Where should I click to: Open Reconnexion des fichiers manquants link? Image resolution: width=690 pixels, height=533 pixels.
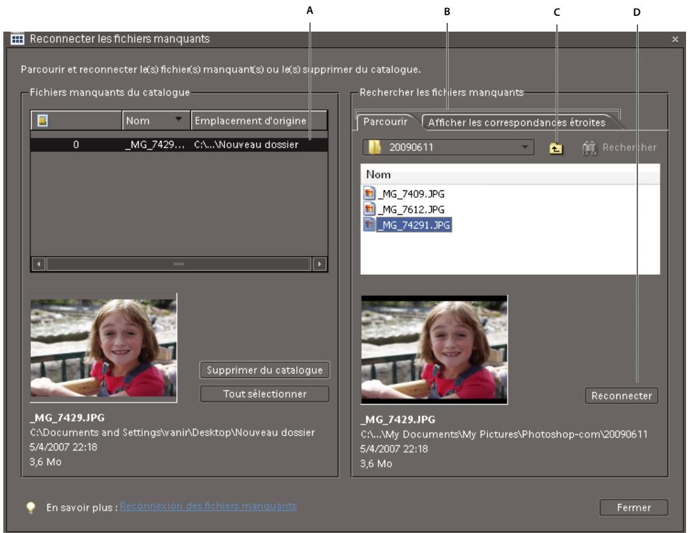[x=208, y=506]
